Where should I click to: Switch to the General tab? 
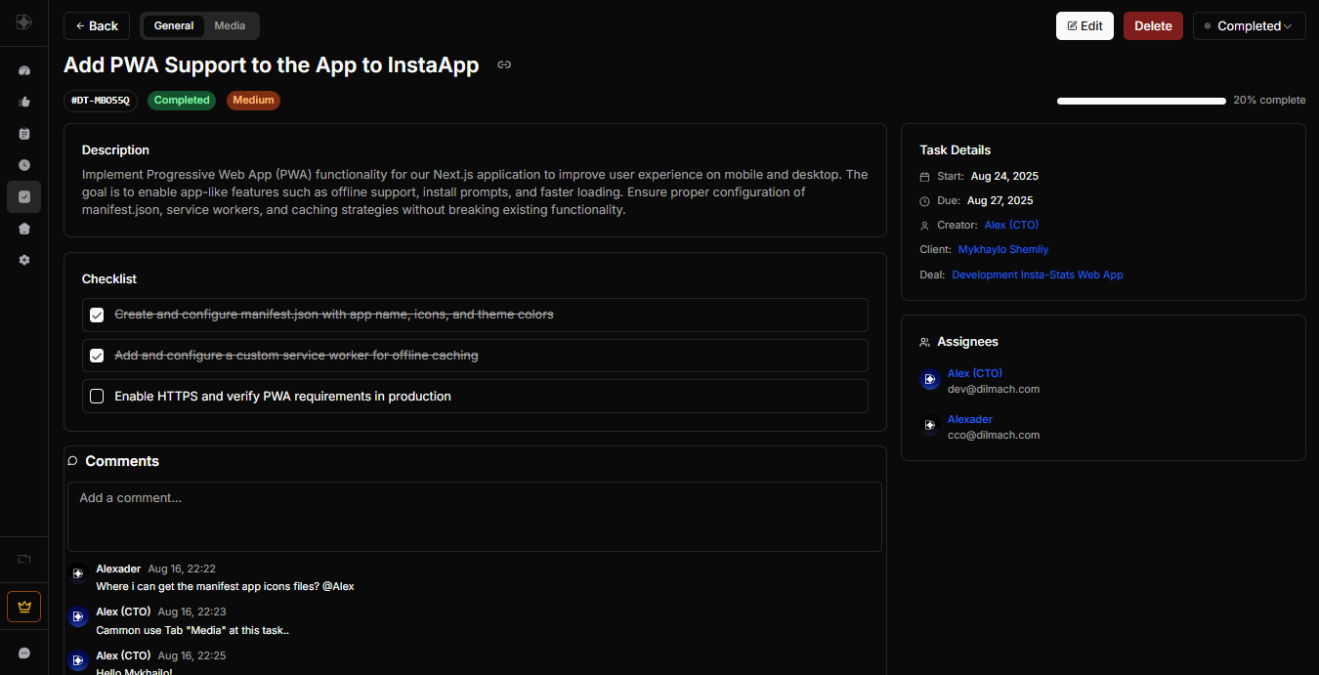point(174,25)
